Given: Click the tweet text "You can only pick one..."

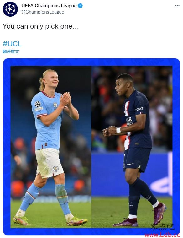Looking at the screenshot, I should tap(41, 26).
